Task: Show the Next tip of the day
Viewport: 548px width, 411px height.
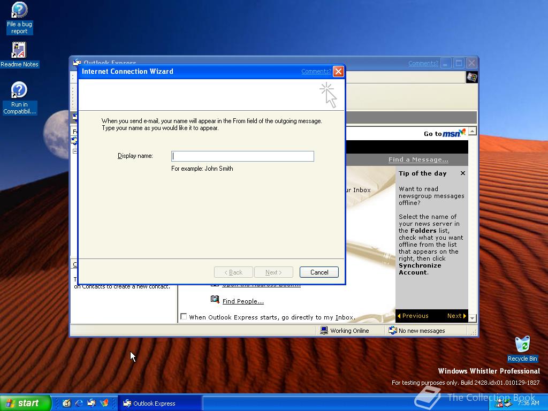Action: click(457, 316)
